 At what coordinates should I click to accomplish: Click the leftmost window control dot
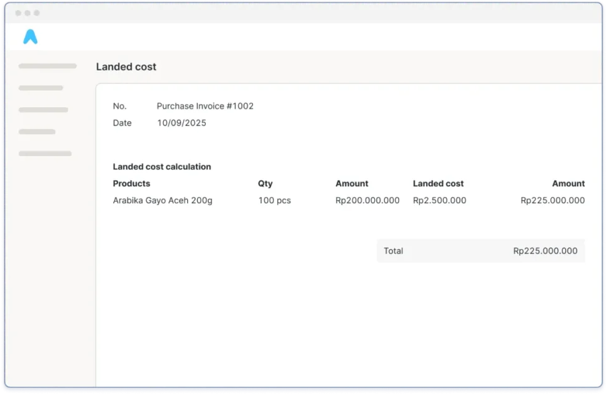(18, 13)
